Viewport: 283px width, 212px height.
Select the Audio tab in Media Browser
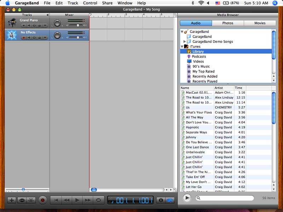[196, 23]
